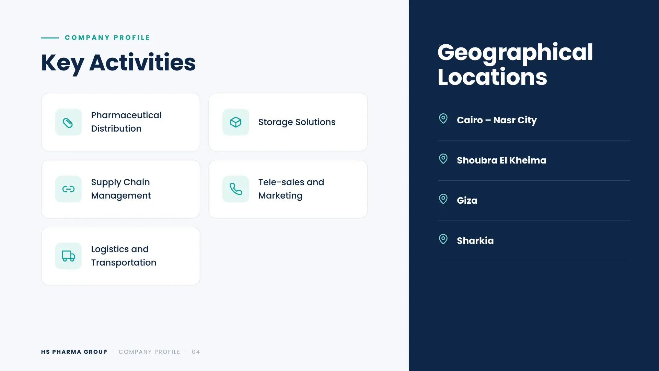The height and width of the screenshot is (371, 659).
Task: Click the box icon beside Storage Solutions
Action: click(x=235, y=122)
